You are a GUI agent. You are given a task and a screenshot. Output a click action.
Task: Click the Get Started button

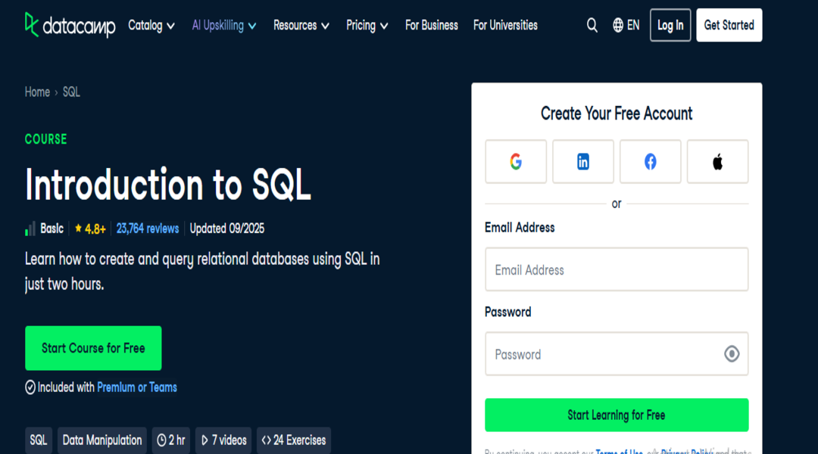coord(729,25)
